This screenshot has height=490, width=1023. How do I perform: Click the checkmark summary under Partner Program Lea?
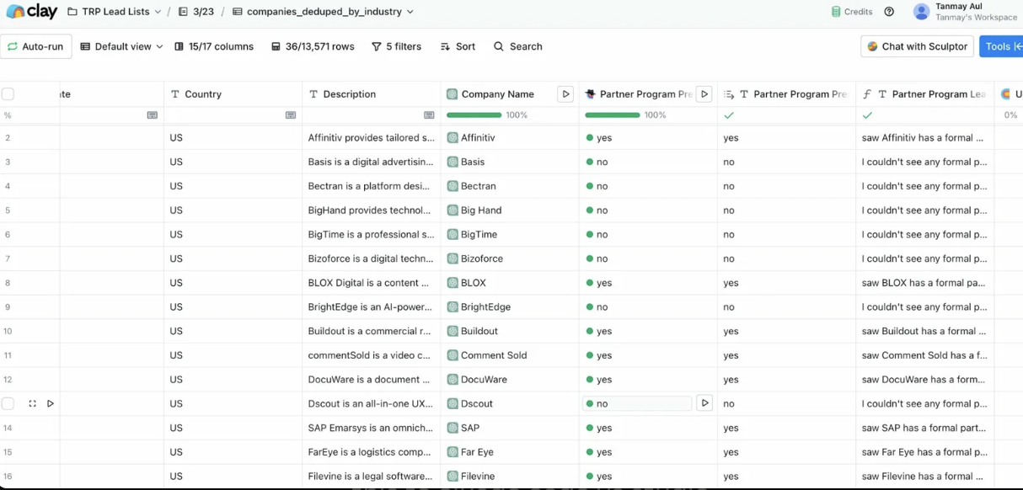867,115
